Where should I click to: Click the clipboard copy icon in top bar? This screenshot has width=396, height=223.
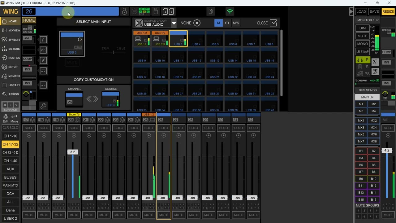[210, 12]
